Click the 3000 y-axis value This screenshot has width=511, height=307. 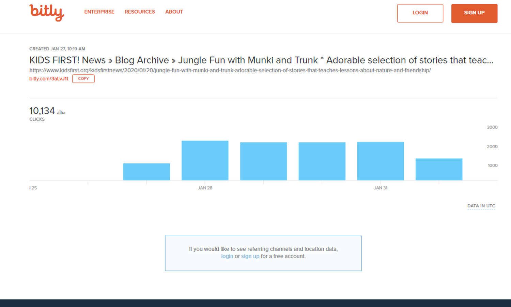click(x=492, y=127)
